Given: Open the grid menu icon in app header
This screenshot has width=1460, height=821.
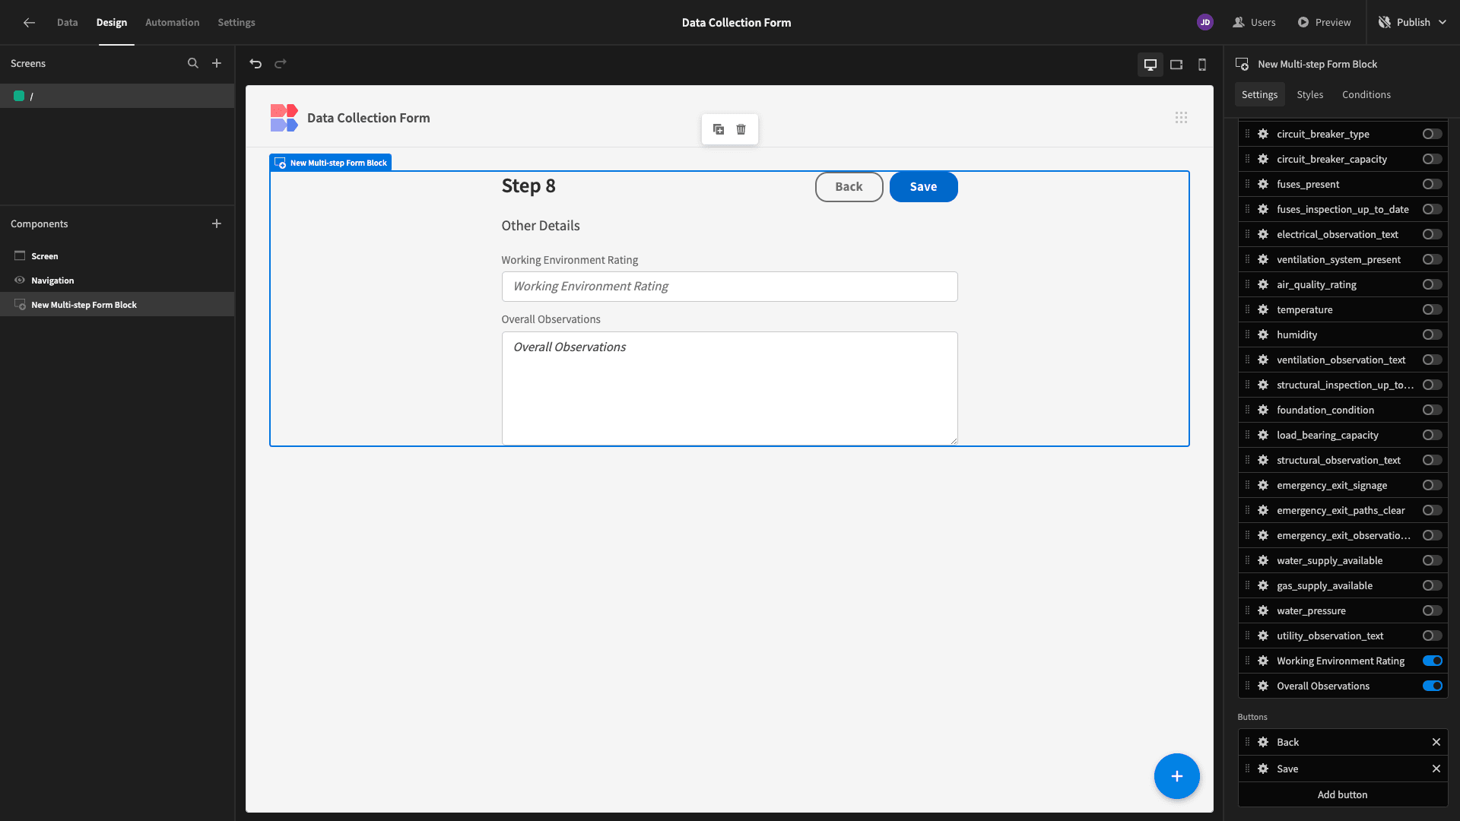Looking at the screenshot, I should [x=1181, y=118].
